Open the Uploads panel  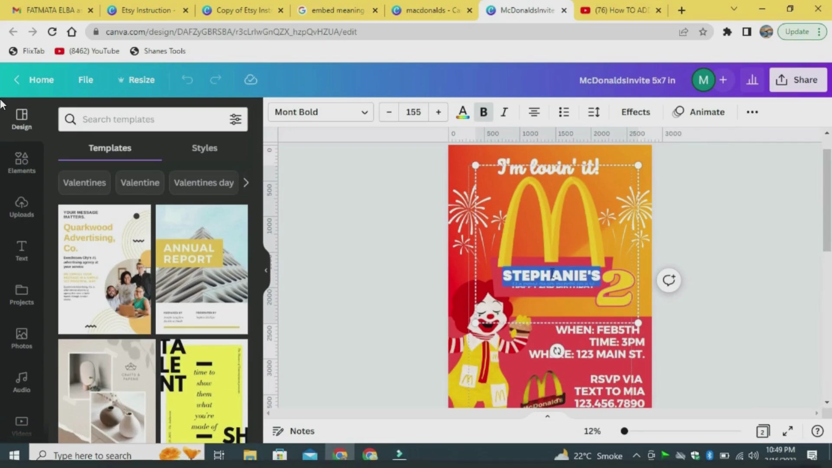point(21,207)
